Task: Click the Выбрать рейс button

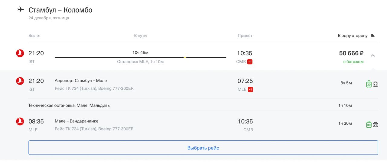Action: (x=203, y=148)
